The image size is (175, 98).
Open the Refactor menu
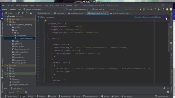tap(39, 5)
